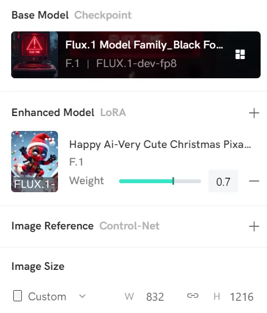Click the Enhanced Model LoRA heading
Viewport: 267px width, 313px height.
point(69,112)
